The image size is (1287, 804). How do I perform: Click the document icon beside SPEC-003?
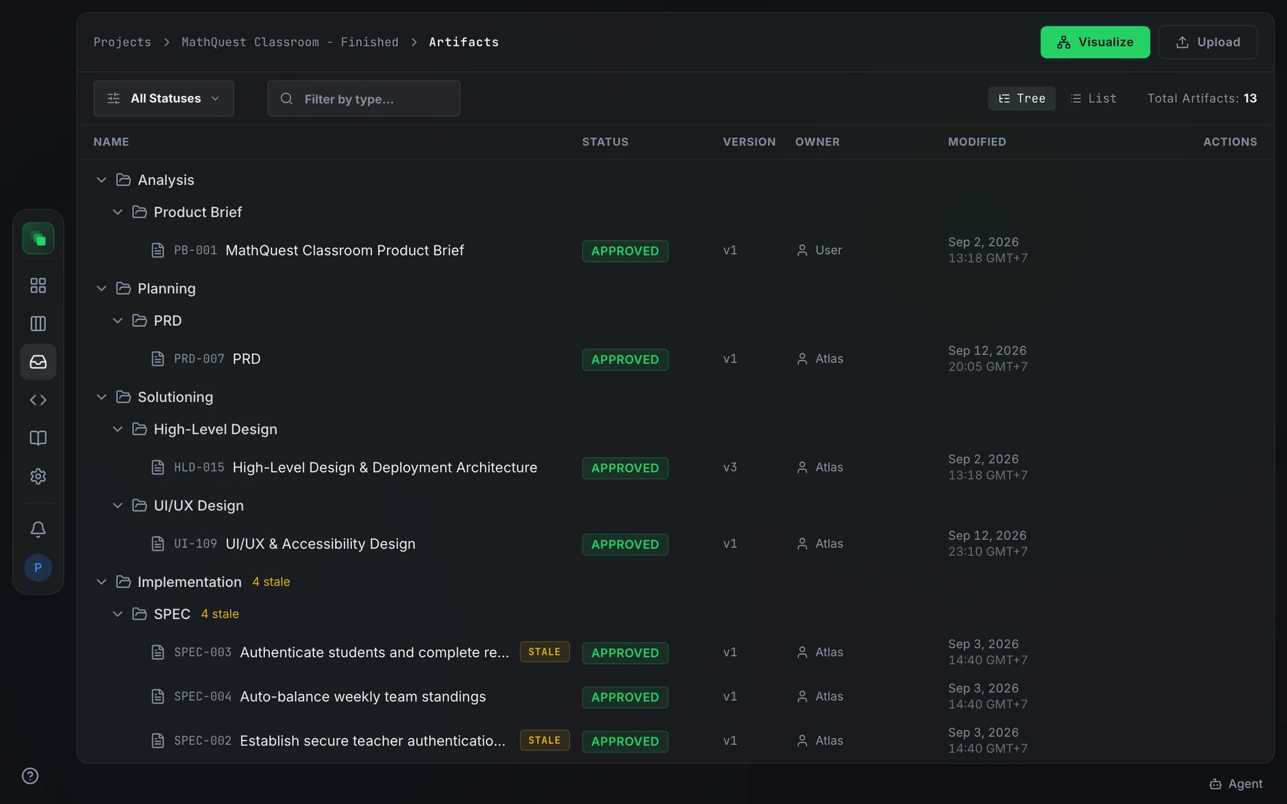[x=158, y=653]
